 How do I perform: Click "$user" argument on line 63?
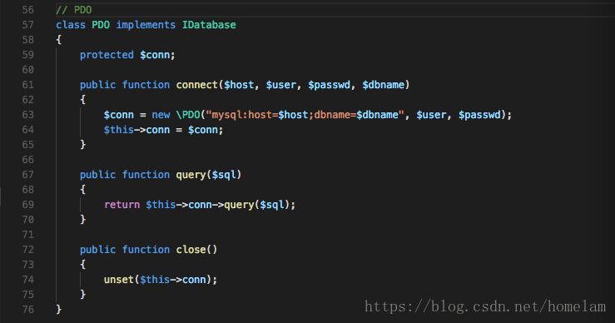pos(431,115)
